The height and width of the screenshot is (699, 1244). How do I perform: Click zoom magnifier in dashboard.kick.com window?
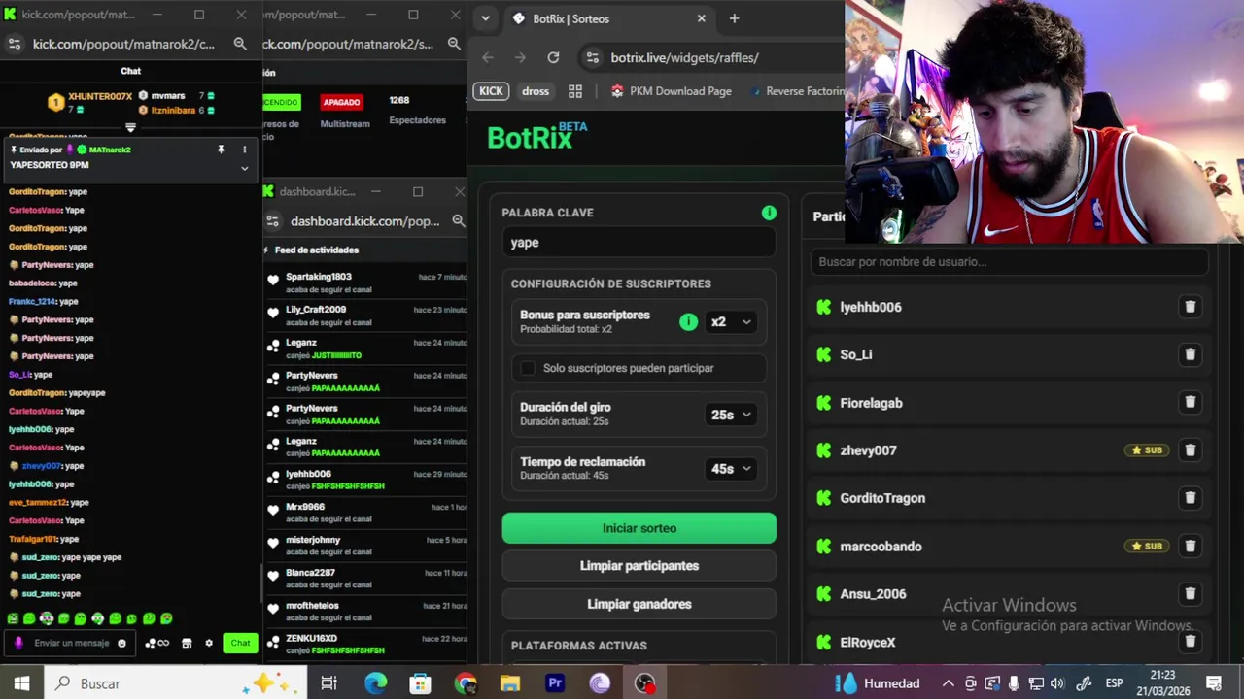click(459, 221)
